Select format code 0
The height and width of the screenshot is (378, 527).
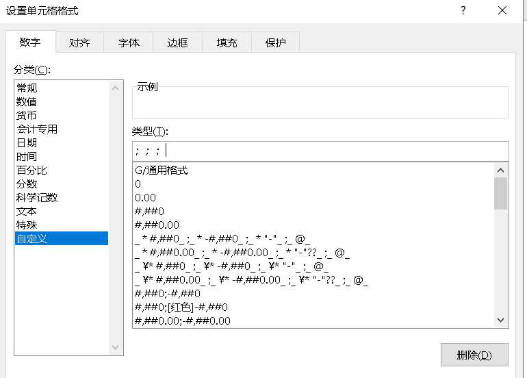click(x=313, y=184)
